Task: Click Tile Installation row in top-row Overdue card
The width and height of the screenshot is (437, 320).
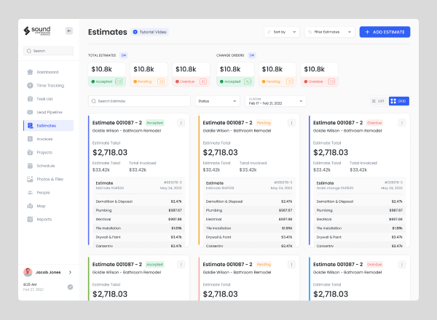Action: click(360, 228)
